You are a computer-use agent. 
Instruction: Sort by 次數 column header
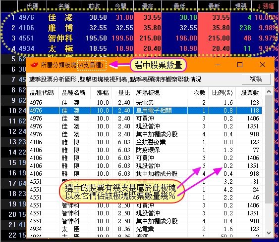199,92
